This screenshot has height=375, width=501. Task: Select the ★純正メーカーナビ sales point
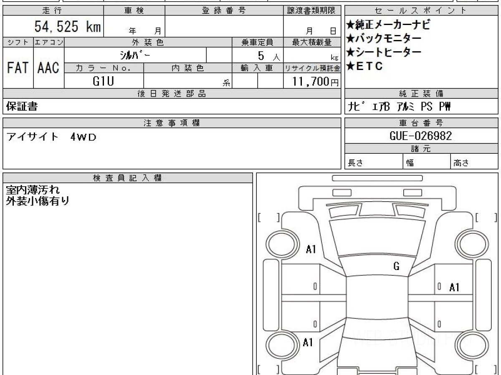(388, 25)
